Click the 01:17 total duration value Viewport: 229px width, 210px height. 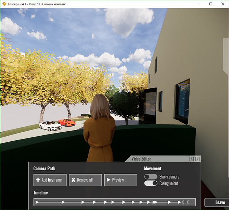[x=186, y=202]
